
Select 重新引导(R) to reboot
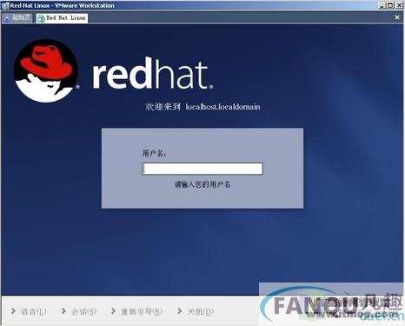pos(137,311)
